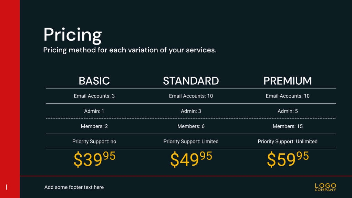
Task: Click the 'Members: 2' cell
Action: (x=94, y=126)
